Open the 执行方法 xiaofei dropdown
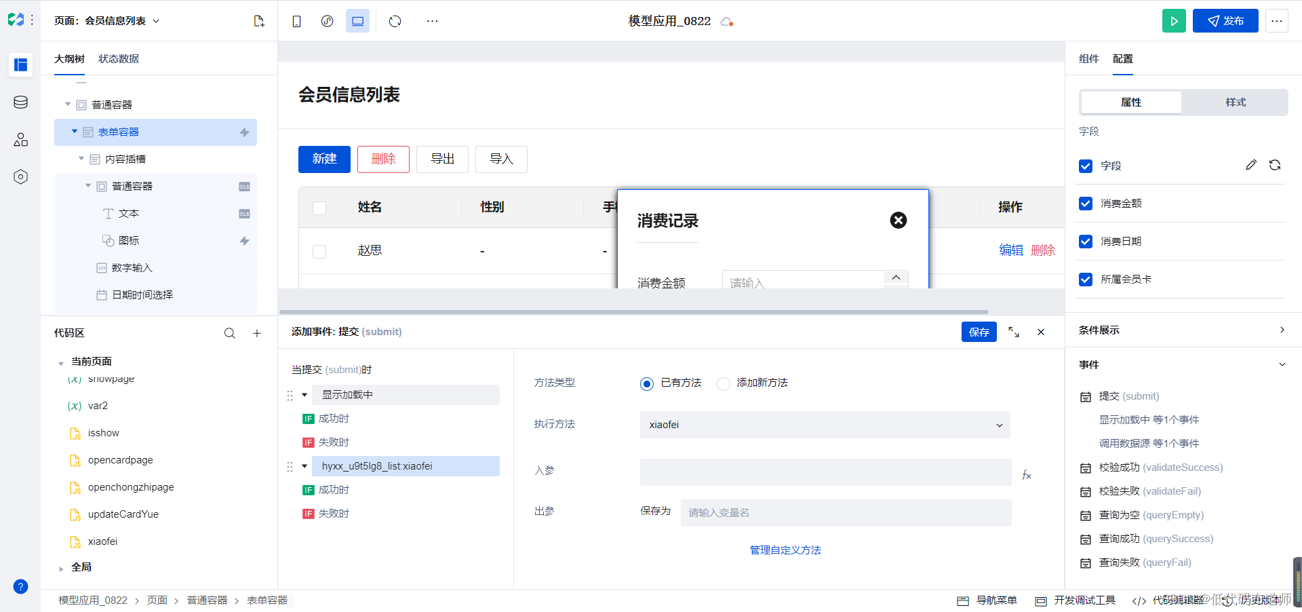 [x=825, y=425]
